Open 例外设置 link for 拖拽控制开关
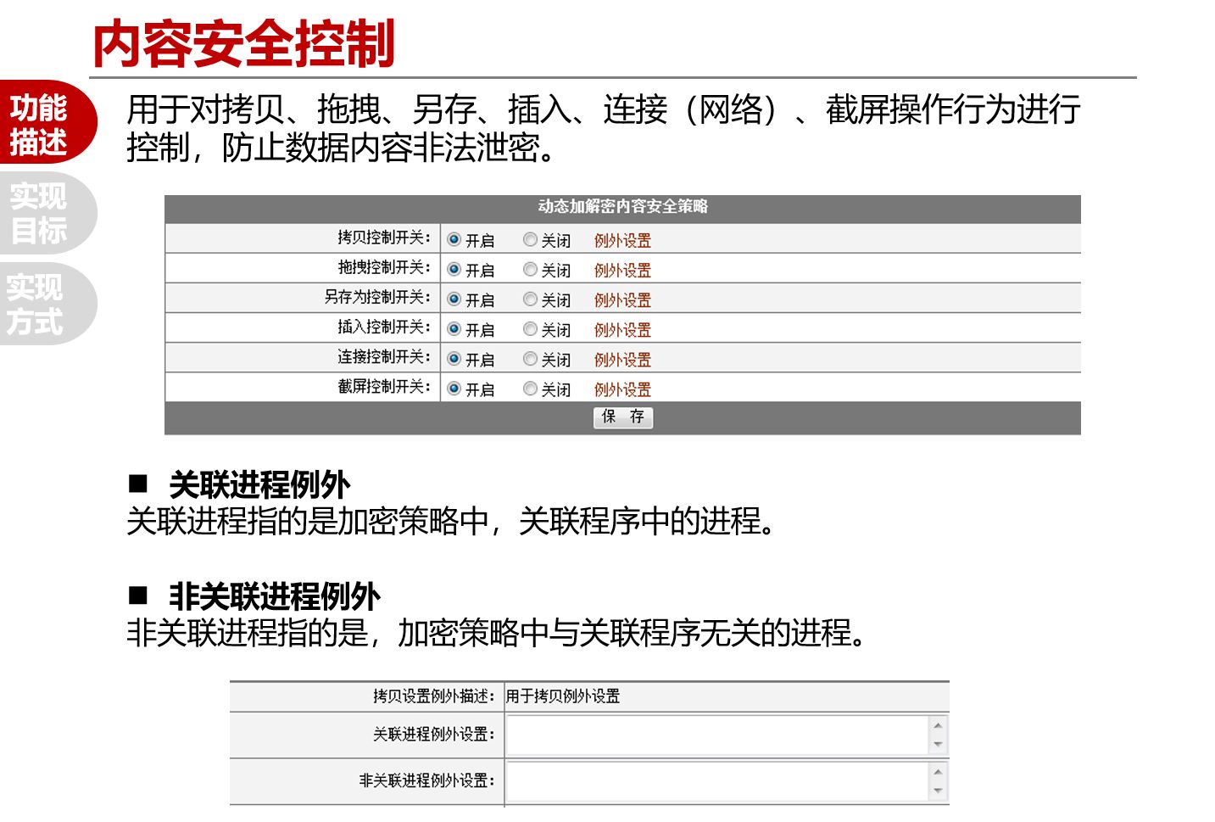1215x822 pixels. pyautogui.click(x=622, y=271)
